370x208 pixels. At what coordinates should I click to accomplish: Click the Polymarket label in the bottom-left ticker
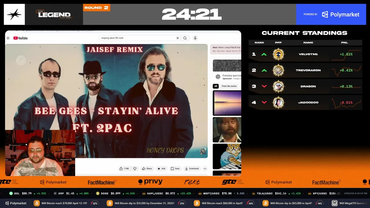point(15,203)
